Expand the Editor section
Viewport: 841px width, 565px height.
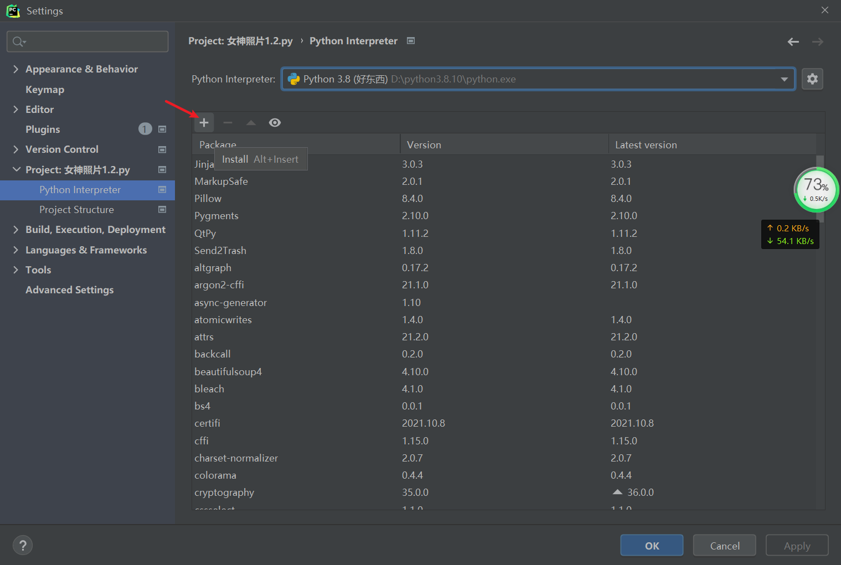coord(16,109)
